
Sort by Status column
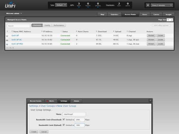tap(64, 32)
